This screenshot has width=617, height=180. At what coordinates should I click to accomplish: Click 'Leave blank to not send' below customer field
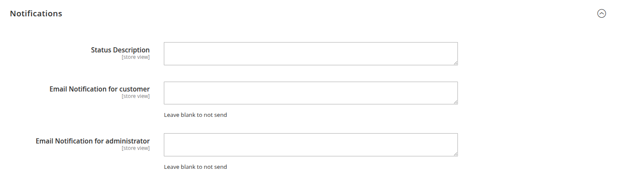click(195, 115)
